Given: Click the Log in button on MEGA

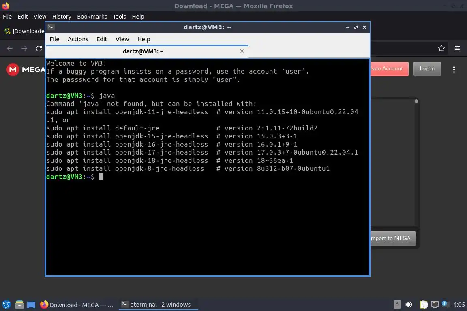Looking at the screenshot, I should point(427,69).
